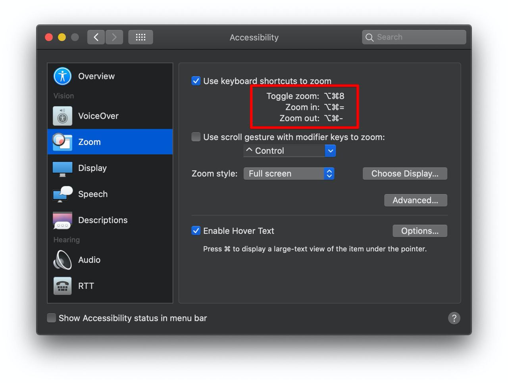Select the RTT telephone icon
508x383 pixels.
click(x=62, y=286)
